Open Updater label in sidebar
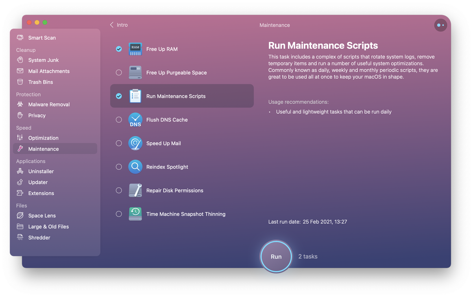 pyautogui.click(x=38, y=182)
